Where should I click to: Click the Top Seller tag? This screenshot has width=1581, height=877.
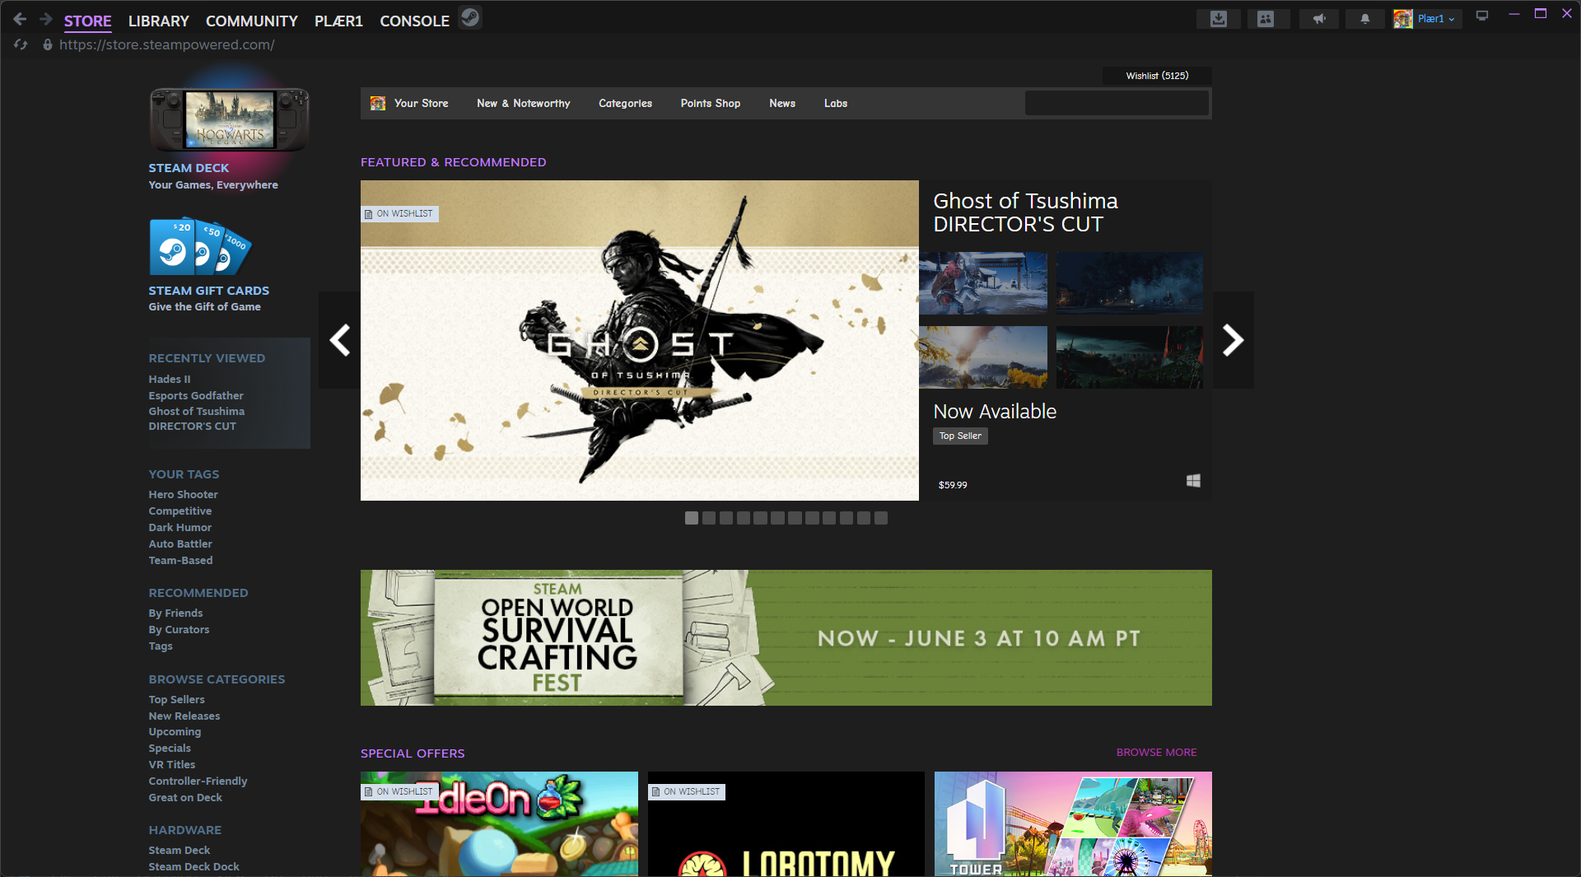[960, 436]
